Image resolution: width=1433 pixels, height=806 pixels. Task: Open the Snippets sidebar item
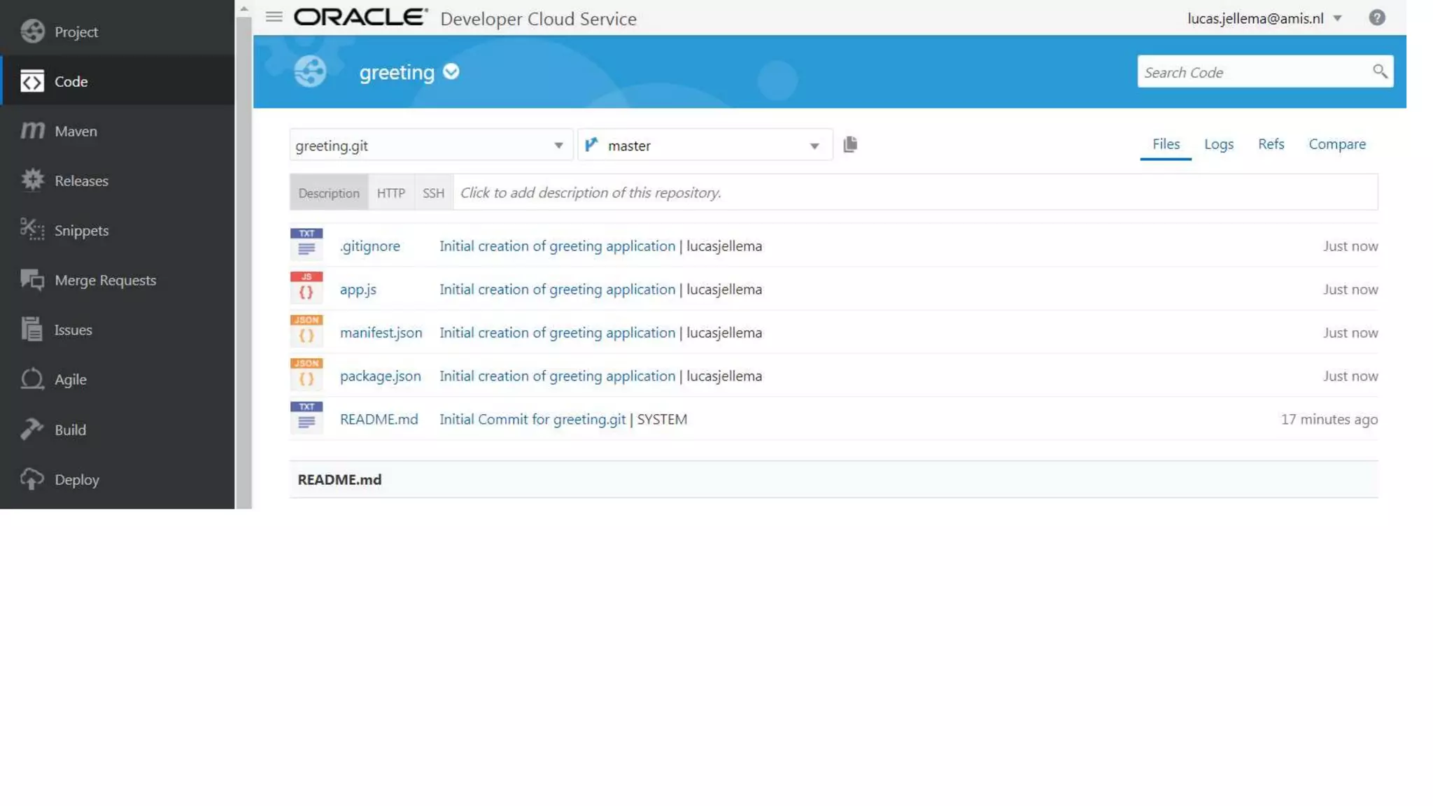[x=81, y=230]
